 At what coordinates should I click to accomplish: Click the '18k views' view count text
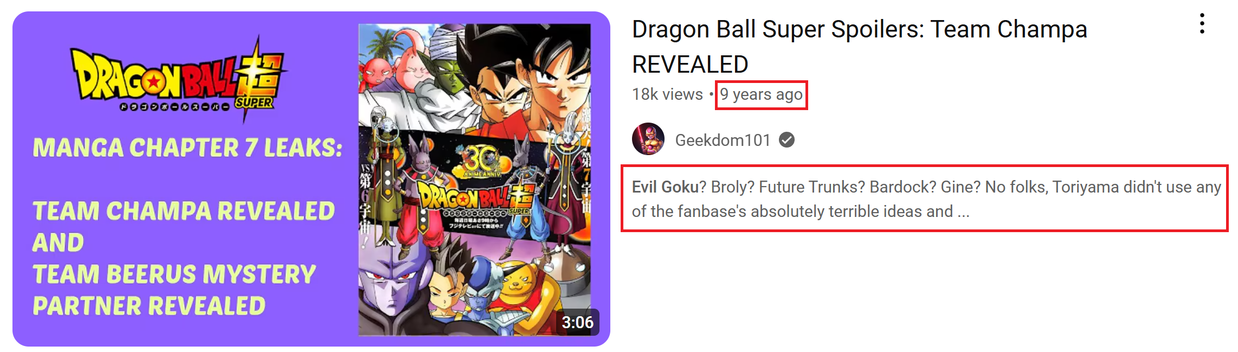coord(667,94)
